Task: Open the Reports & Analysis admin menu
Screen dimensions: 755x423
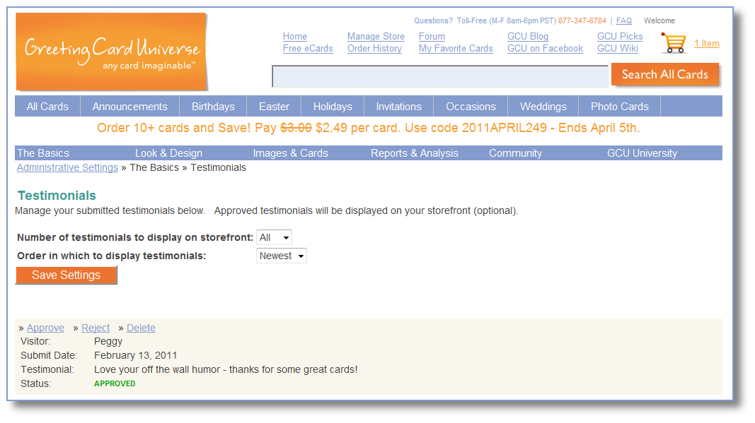Action: tap(415, 153)
